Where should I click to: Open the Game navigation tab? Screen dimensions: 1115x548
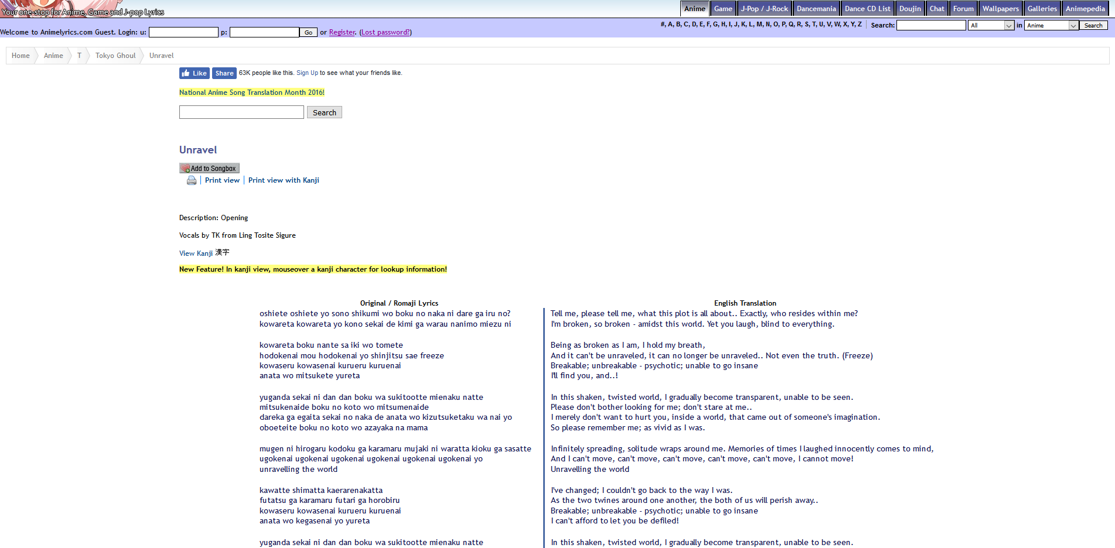[723, 9]
